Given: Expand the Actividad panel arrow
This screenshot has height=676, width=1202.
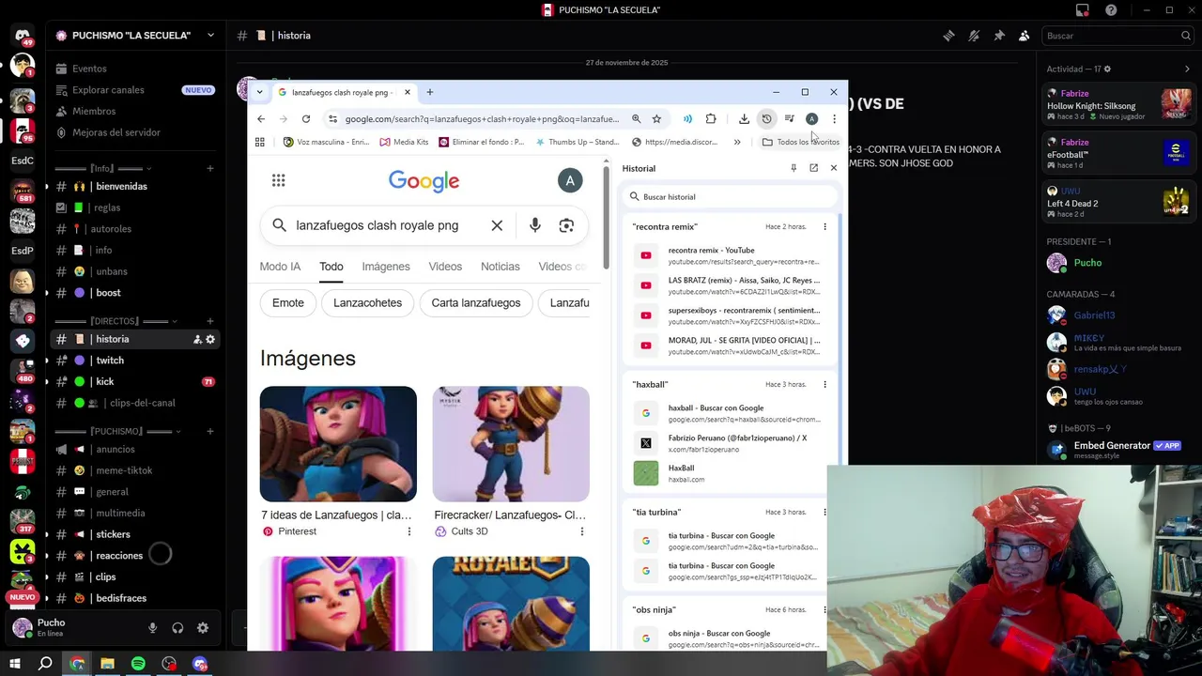Looking at the screenshot, I should point(1187,69).
